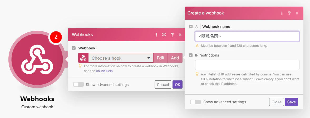Click the red notification badge showing 2
The height and width of the screenshot is (118, 310).
click(x=56, y=37)
